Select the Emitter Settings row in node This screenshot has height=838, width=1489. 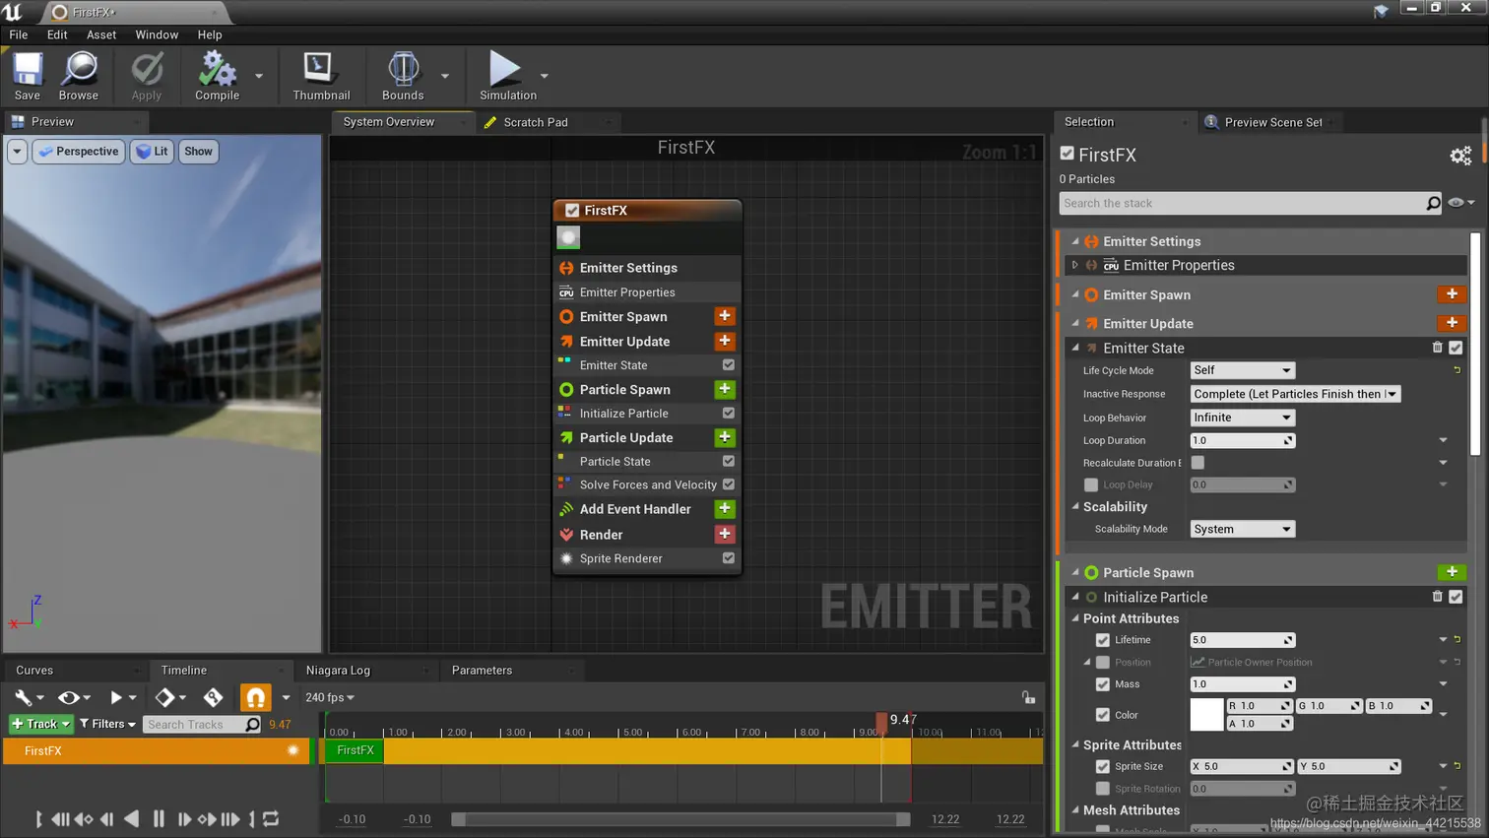point(647,268)
